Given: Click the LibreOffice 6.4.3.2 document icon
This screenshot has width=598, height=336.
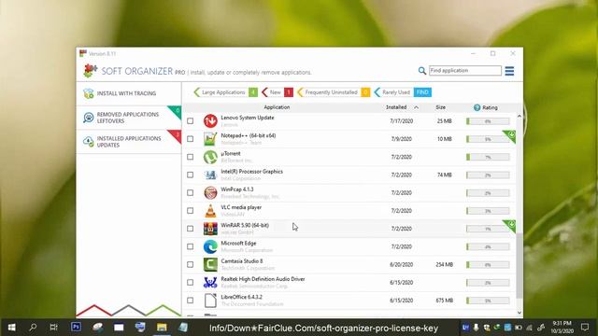Looking at the screenshot, I should (x=210, y=301).
